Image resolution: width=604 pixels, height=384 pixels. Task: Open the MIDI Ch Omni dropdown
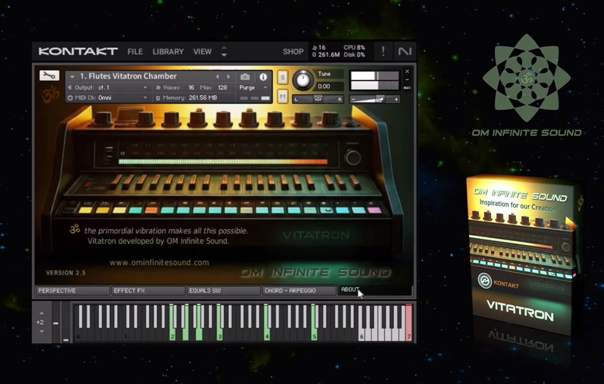(x=108, y=98)
